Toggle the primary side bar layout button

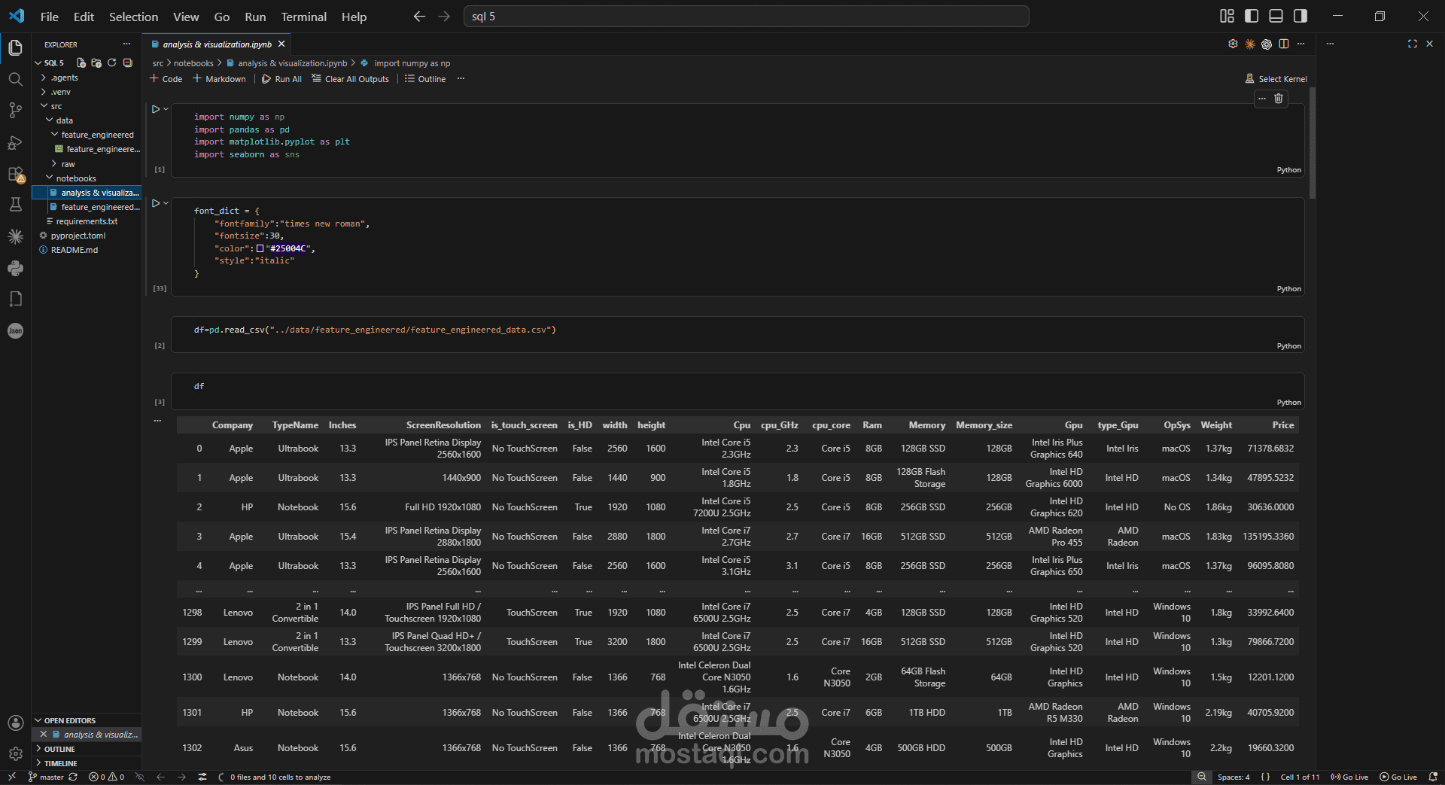[1252, 16]
